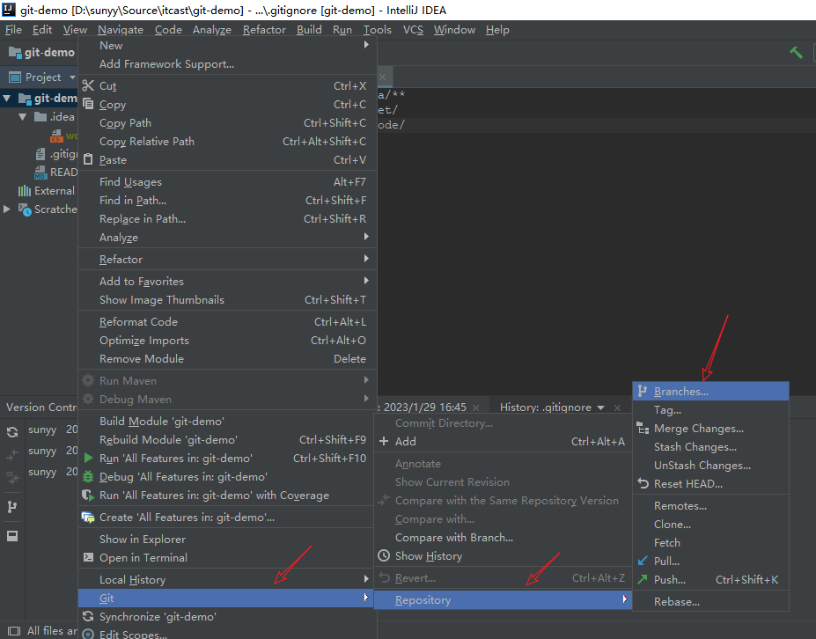816x639 pixels.
Task: Click the green Push arrow icon
Action: click(x=643, y=579)
